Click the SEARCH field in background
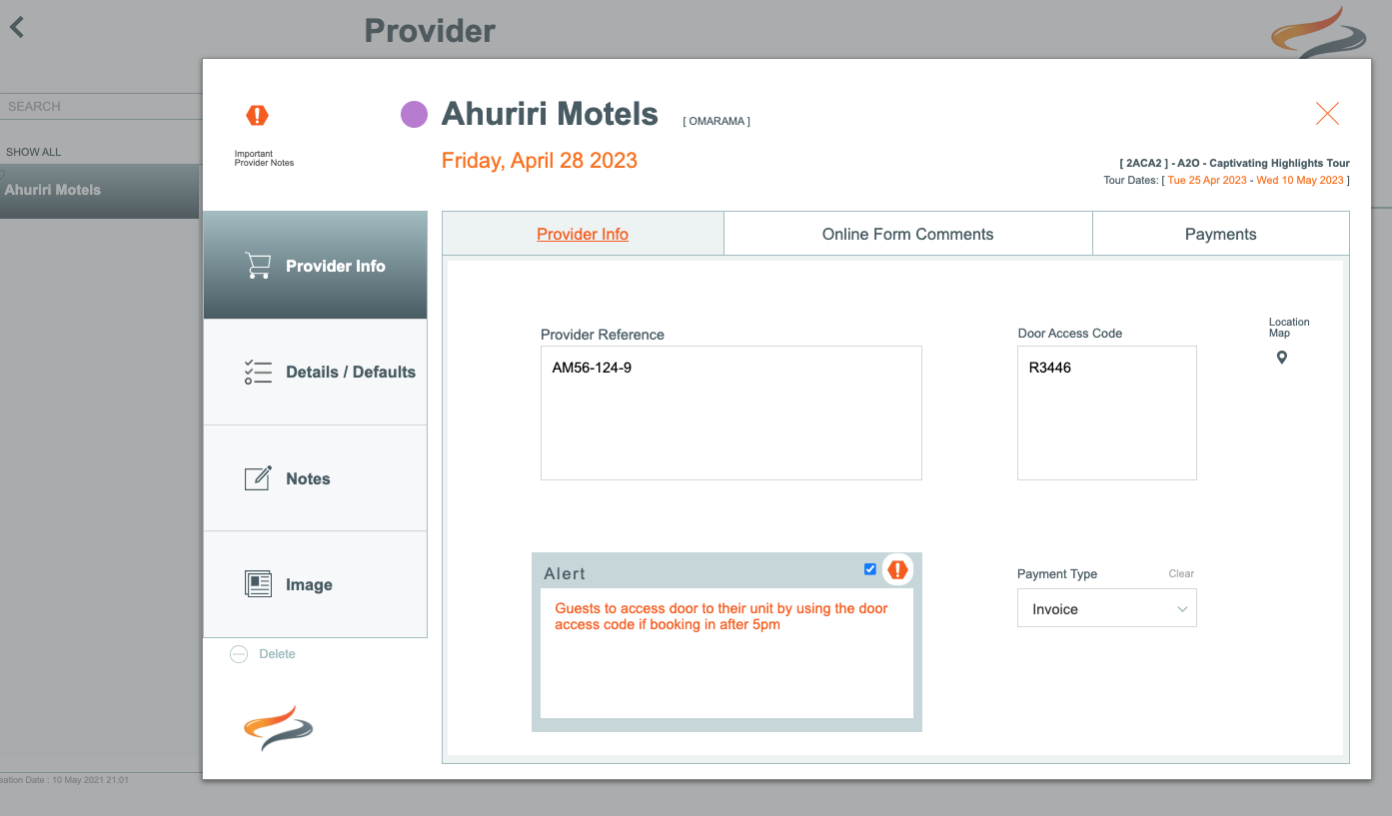The height and width of the screenshot is (816, 1392). (101, 106)
